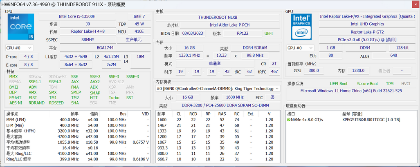Click the TDP 45 W value
420x167 pixels.
tap(139, 24)
